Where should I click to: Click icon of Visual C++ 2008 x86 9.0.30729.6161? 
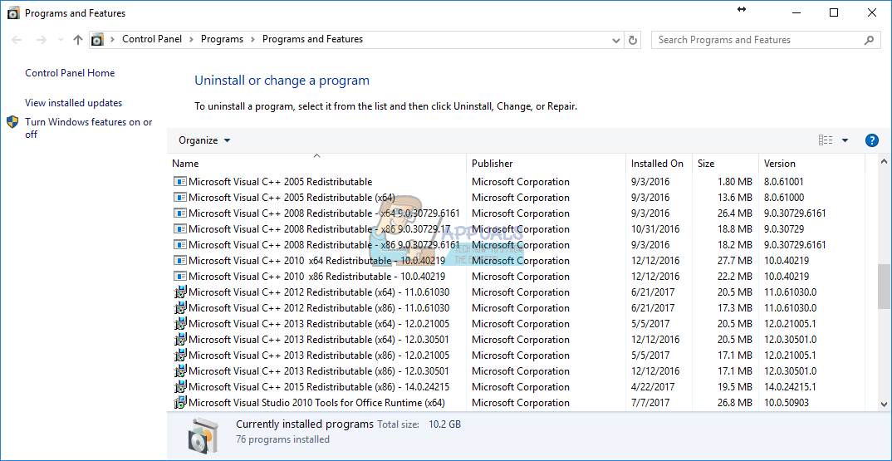[x=179, y=245]
